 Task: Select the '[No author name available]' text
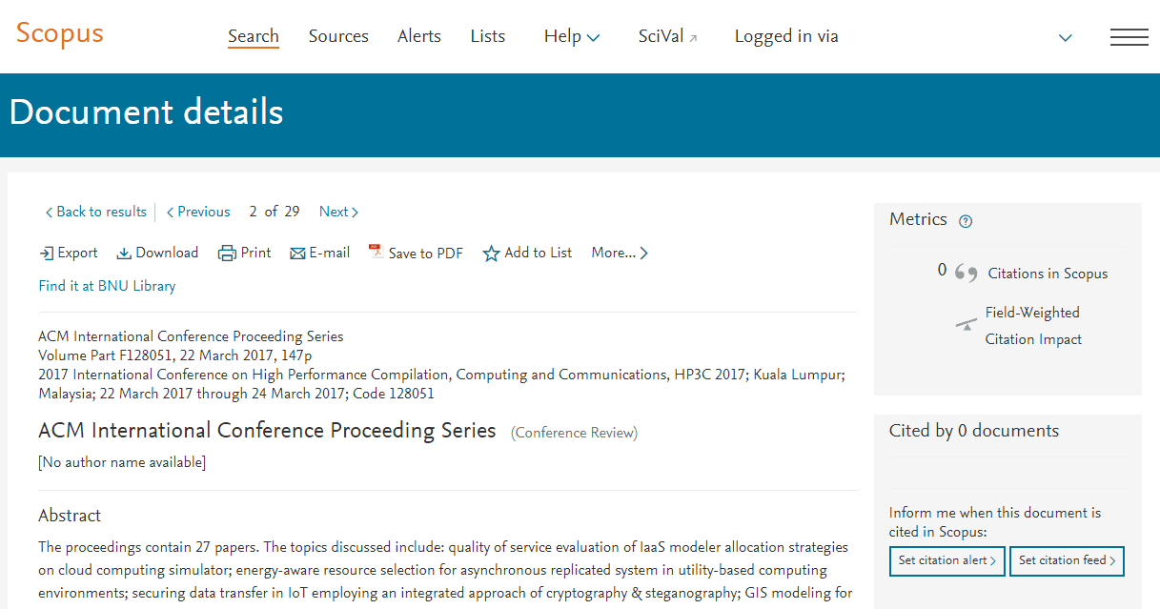pyautogui.click(x=122, y=462)
